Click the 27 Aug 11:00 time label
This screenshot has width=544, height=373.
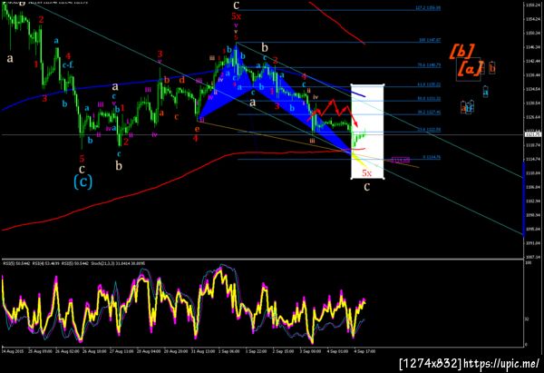[x=121, y=351]
